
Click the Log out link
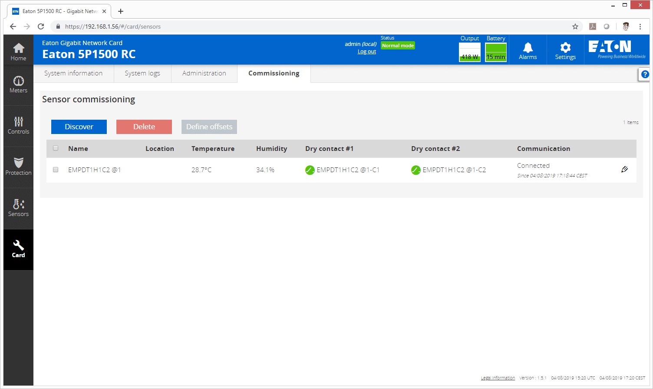pos(367,52)
